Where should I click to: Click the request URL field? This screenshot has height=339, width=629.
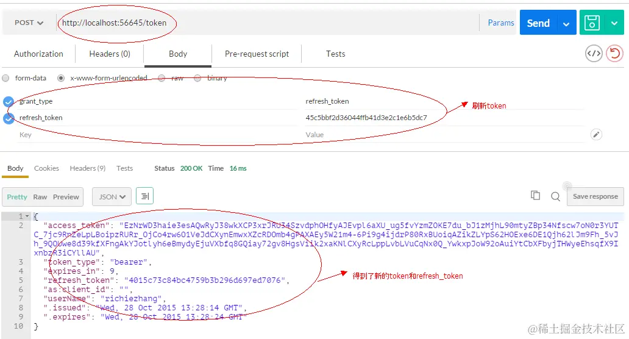pos(267,23)
